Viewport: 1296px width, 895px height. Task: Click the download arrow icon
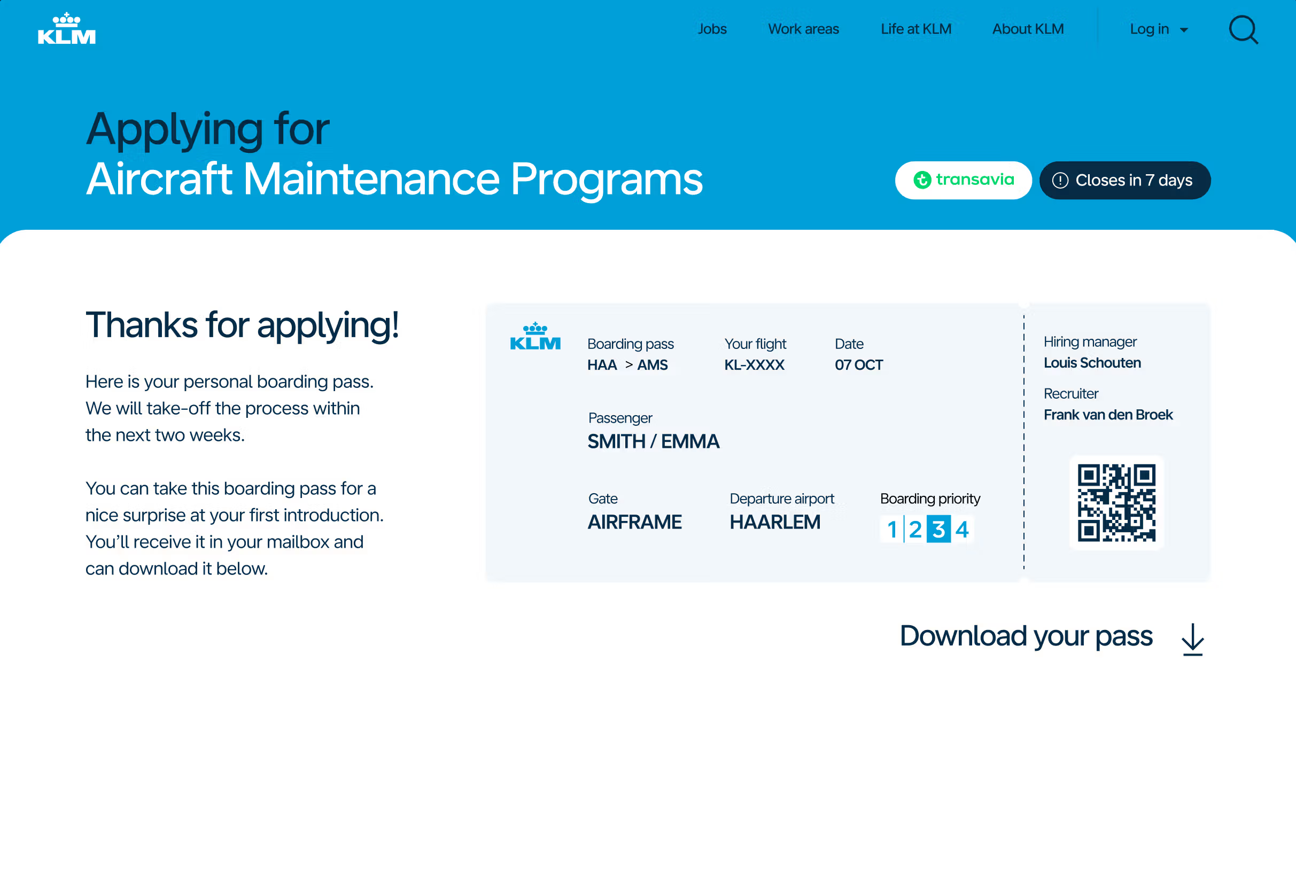point(1193,639)
